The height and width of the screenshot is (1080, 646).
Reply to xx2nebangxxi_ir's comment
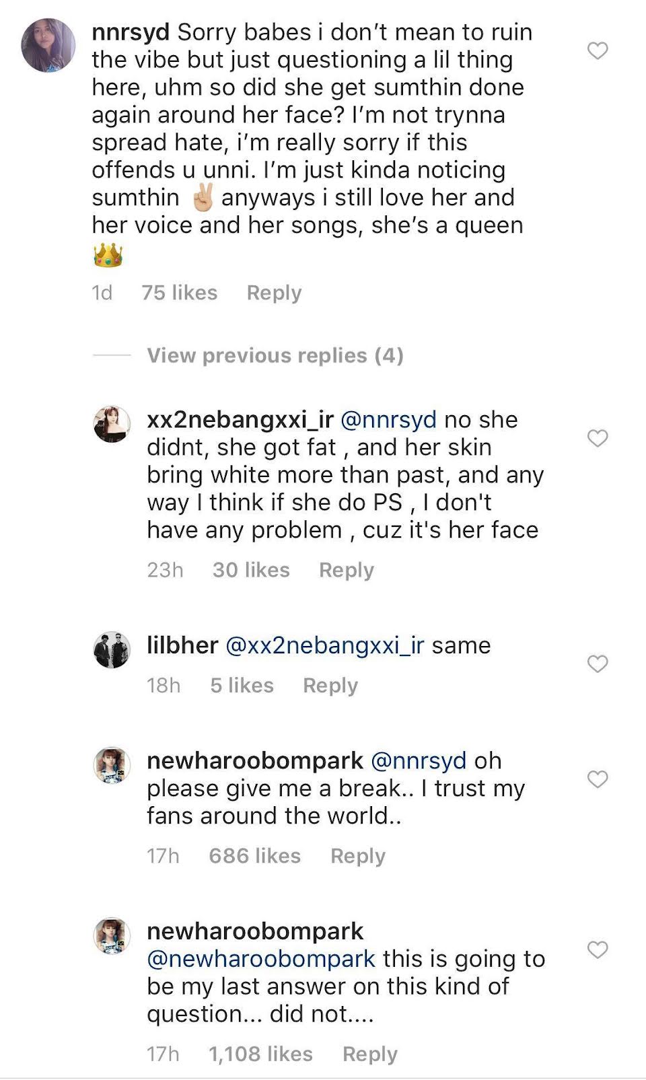coord(346,570)
